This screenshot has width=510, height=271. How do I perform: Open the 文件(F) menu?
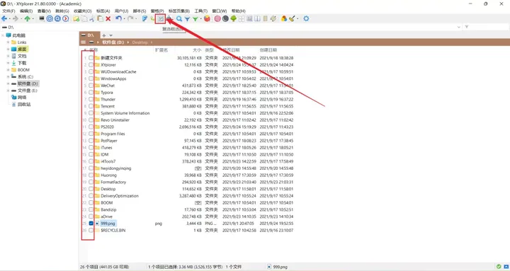pyautogui.click(x=8, y=11)
